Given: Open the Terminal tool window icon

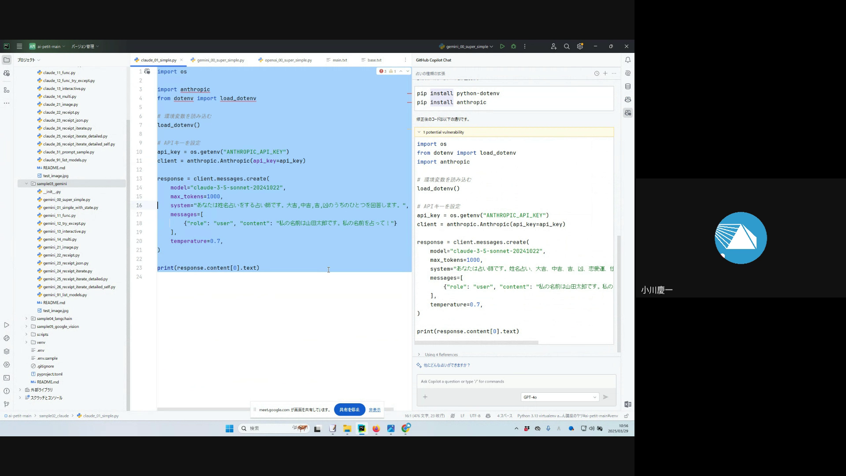Looking at the screenshot, I should [7, 378].
